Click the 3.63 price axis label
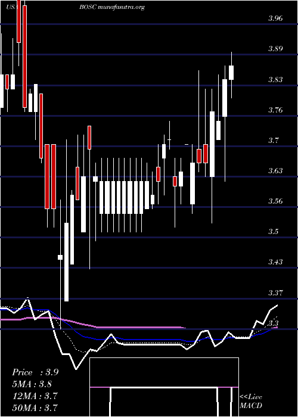The height and width of the screenshot is (417, 298). (x=275, y=170)
